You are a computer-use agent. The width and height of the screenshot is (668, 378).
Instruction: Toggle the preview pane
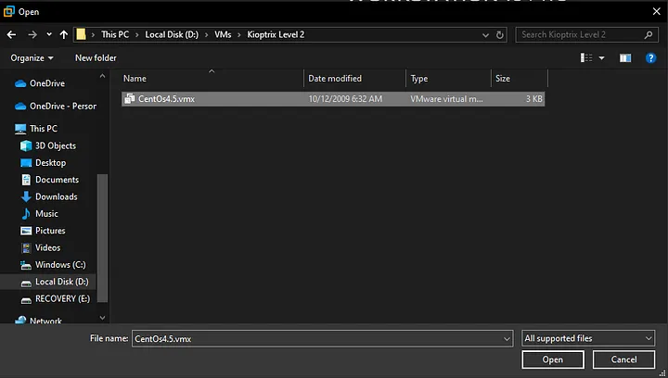point(625,57)
